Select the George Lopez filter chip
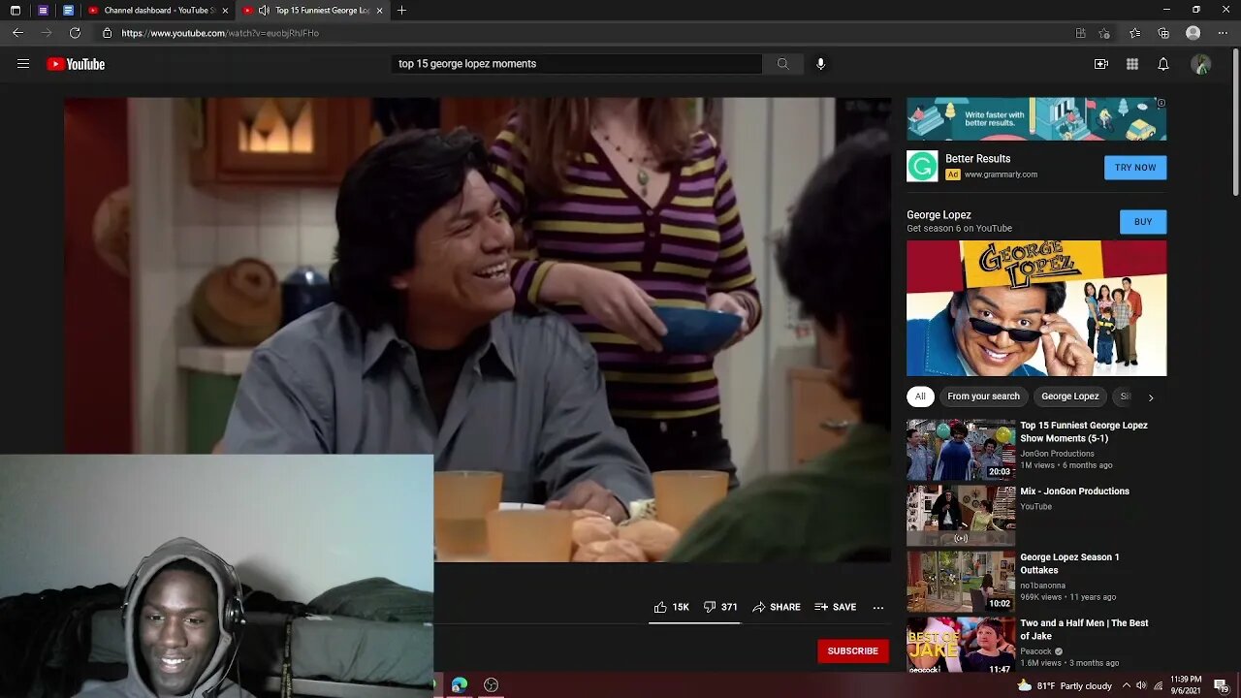Screen dimensions: 1241x698 [1070, 397]
